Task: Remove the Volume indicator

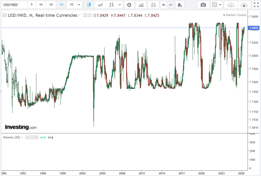Action: click(36, 137)
